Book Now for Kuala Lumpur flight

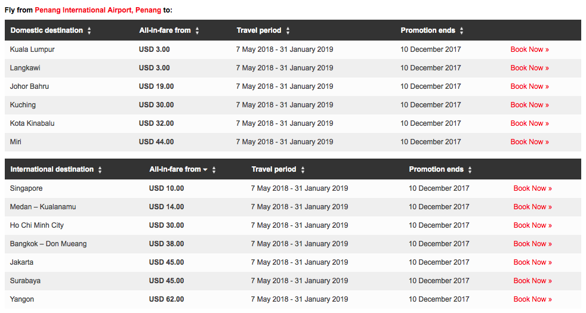(x=529, y=49)
